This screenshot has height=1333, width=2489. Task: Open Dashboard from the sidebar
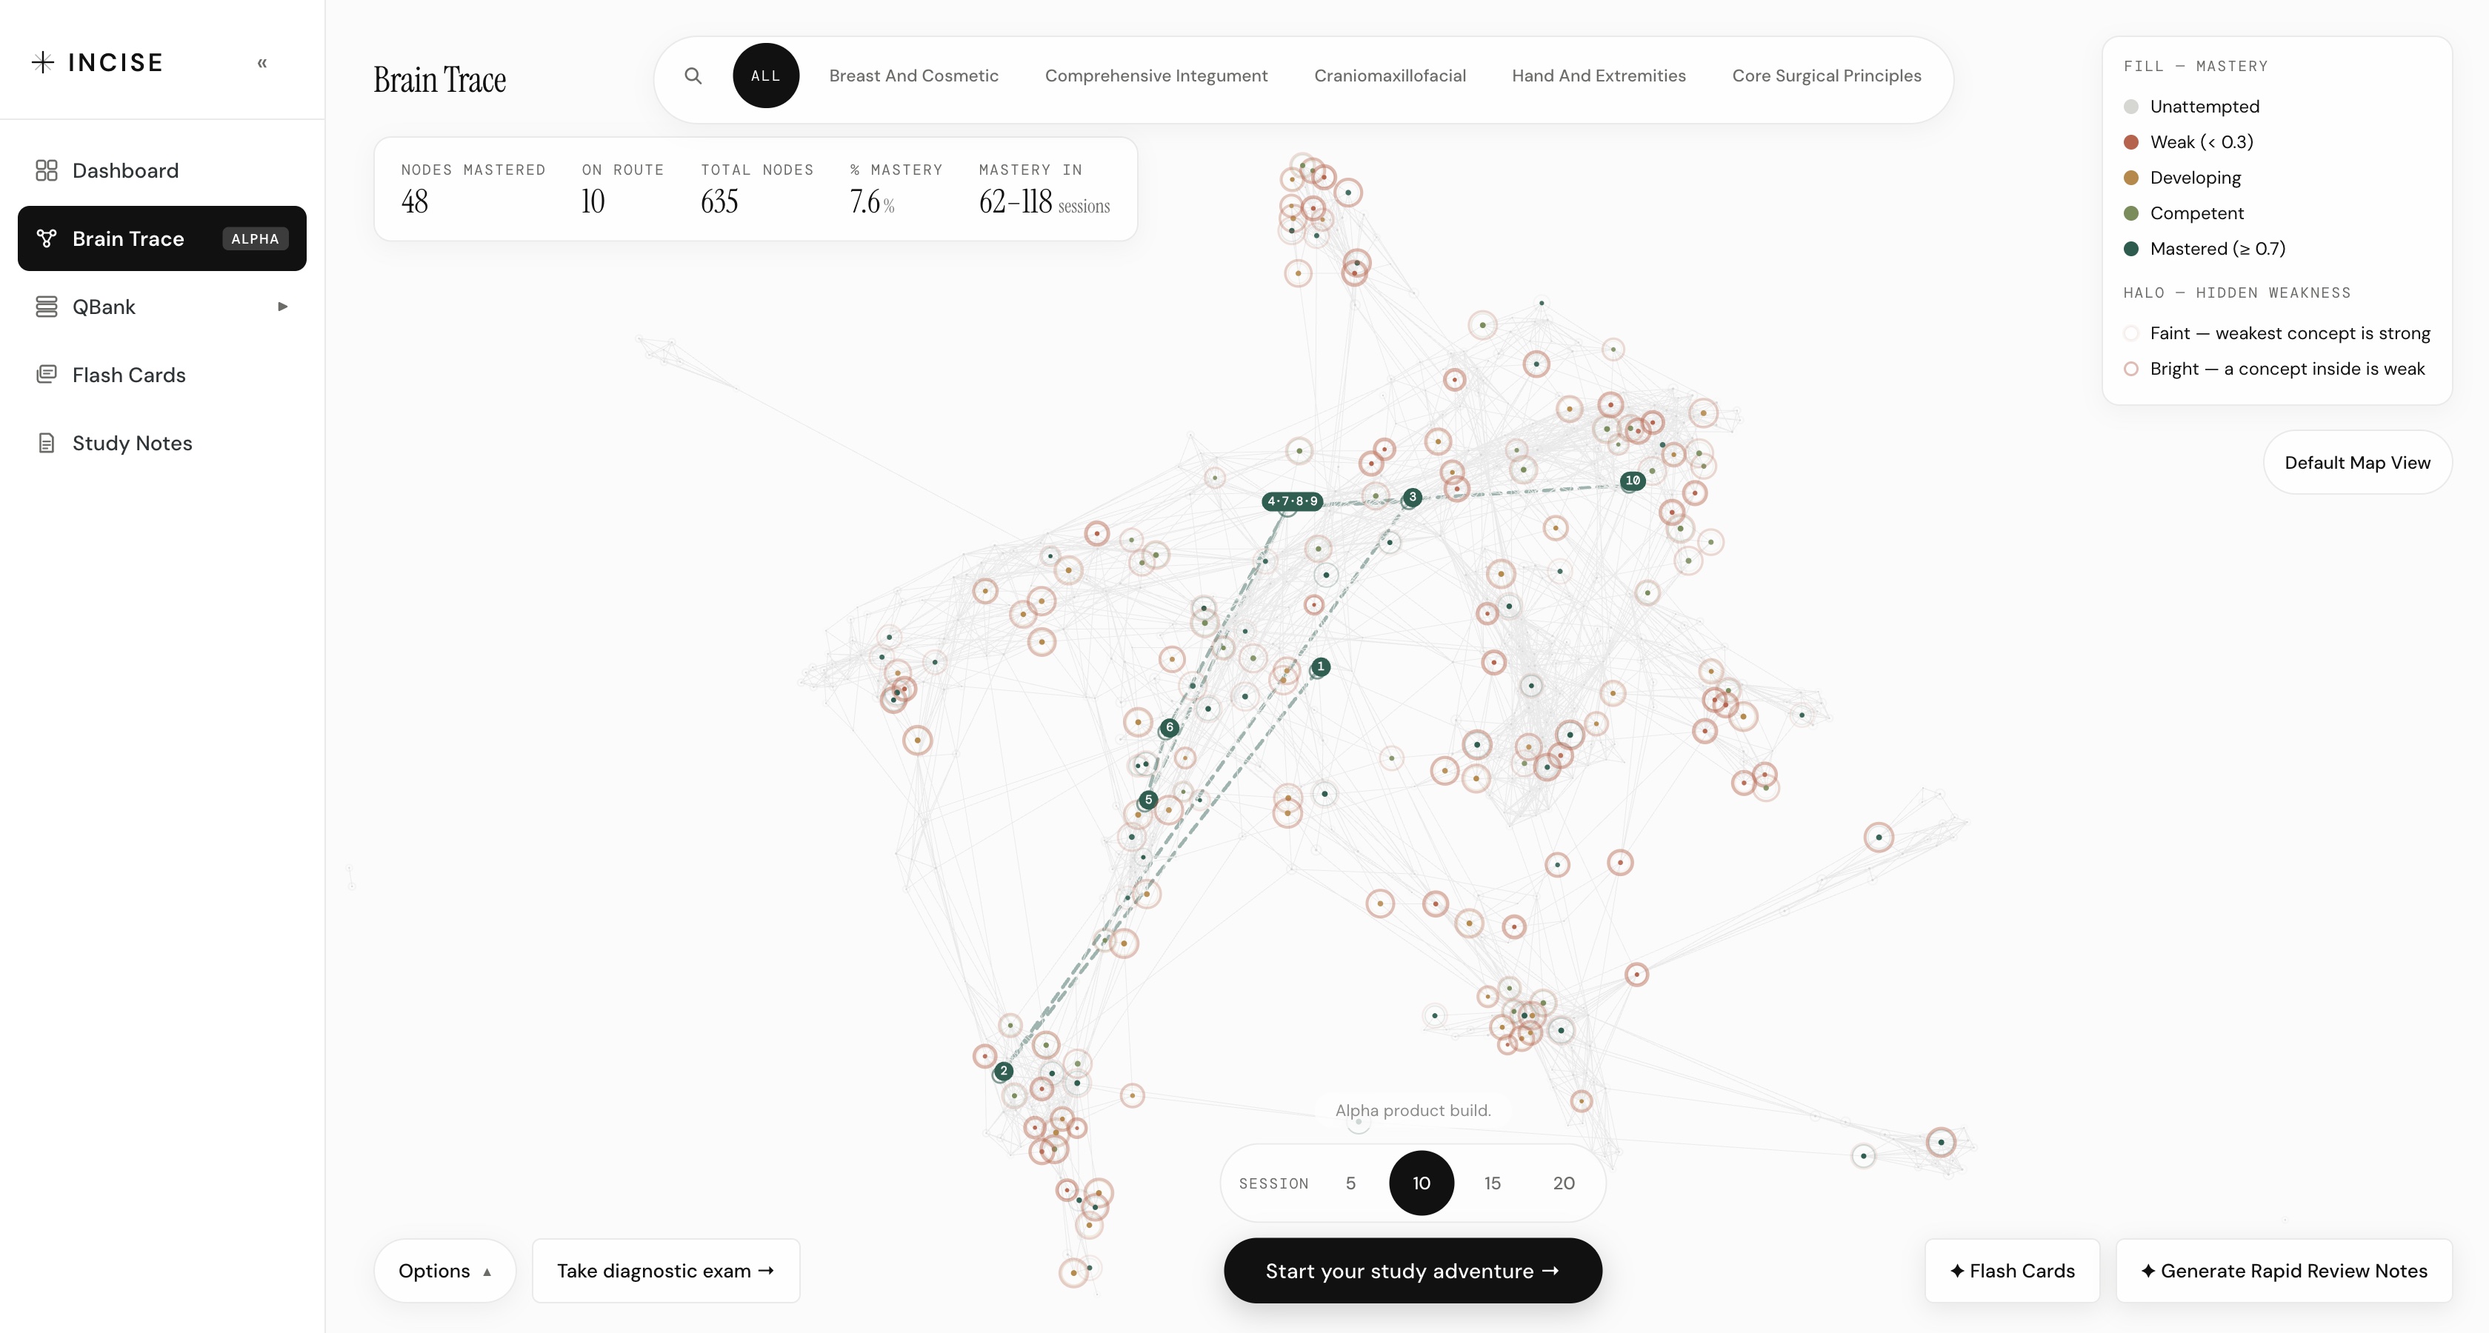[162, 171]
